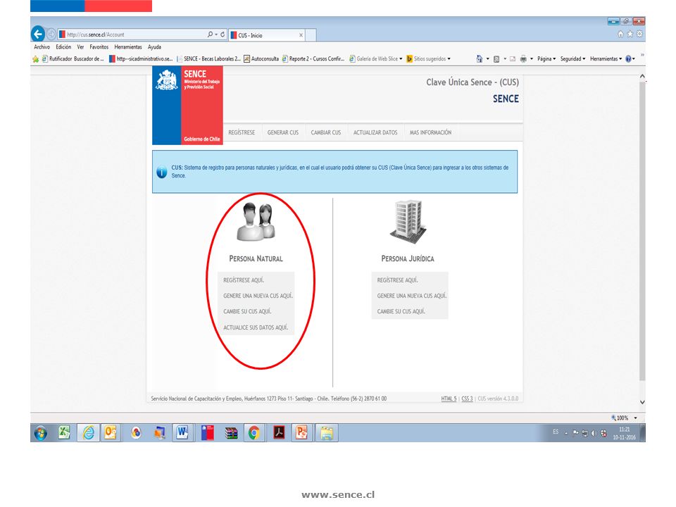Click the Persona Jurídica building icon
The width and height of the screenshot is (676, 507).
click(408, 221)
